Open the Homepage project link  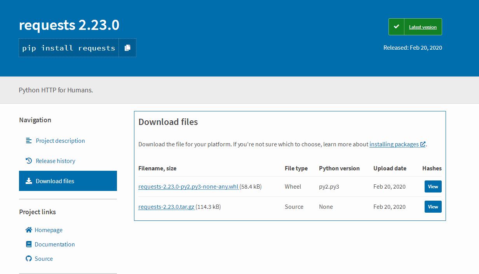click(x=49, y=230)
